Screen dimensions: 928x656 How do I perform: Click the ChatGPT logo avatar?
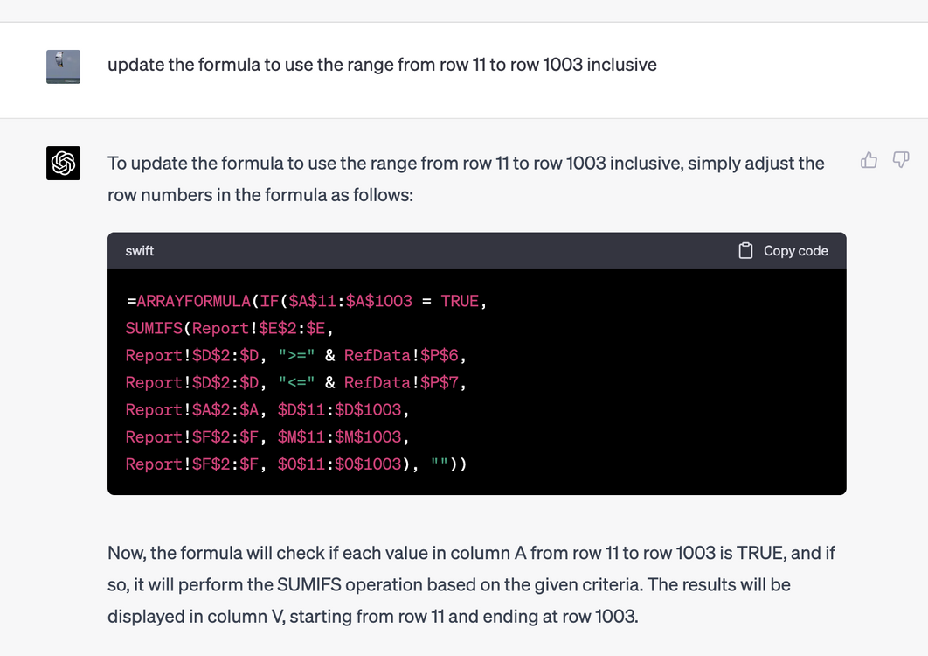coord(63,163)
